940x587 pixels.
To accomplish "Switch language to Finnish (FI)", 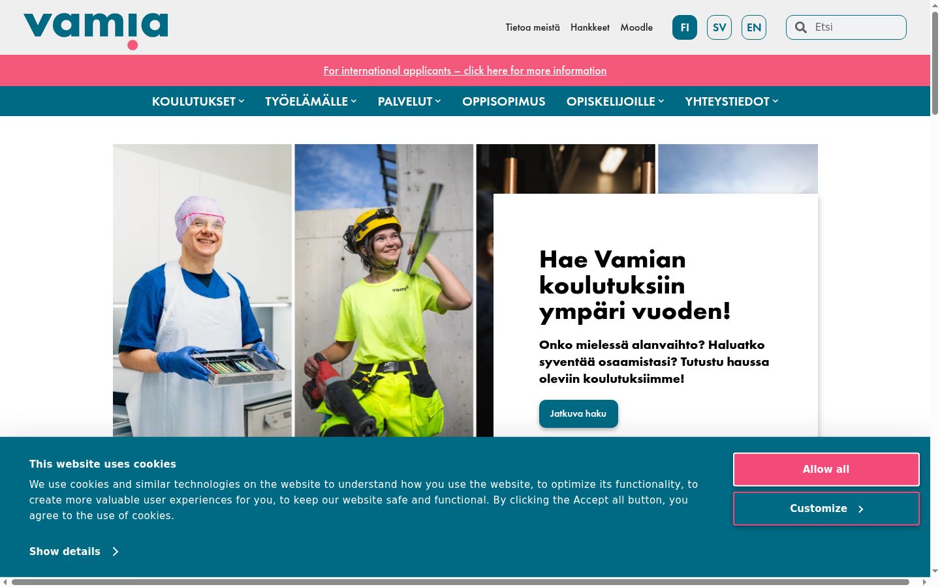I will [x=685, y=27].
